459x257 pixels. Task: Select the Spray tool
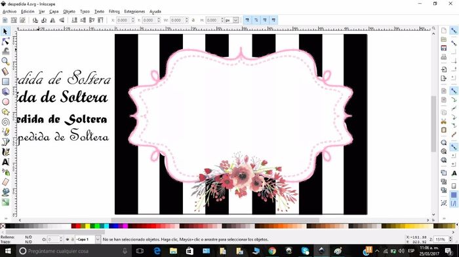5,172
